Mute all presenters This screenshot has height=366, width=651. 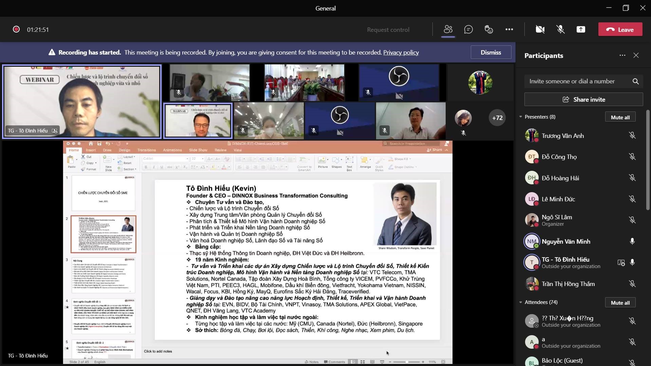point(620,117)
